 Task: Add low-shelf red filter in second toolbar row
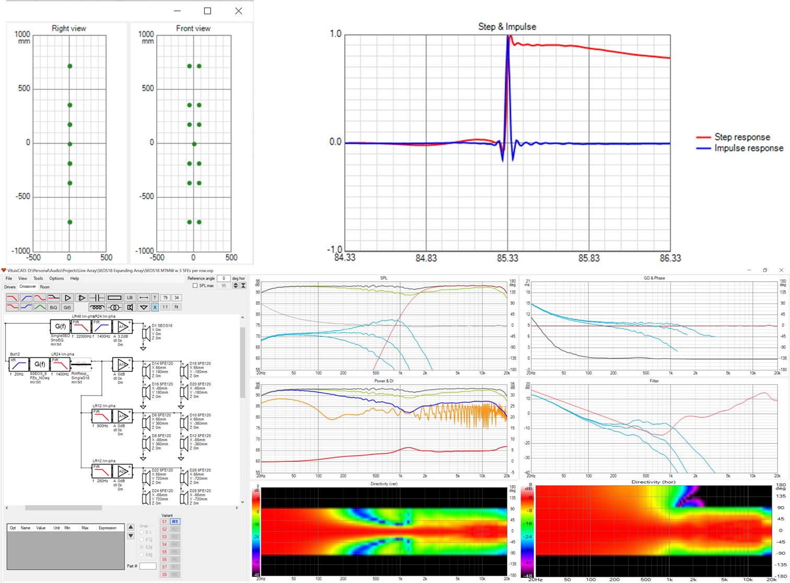click(x=12, y=307)
